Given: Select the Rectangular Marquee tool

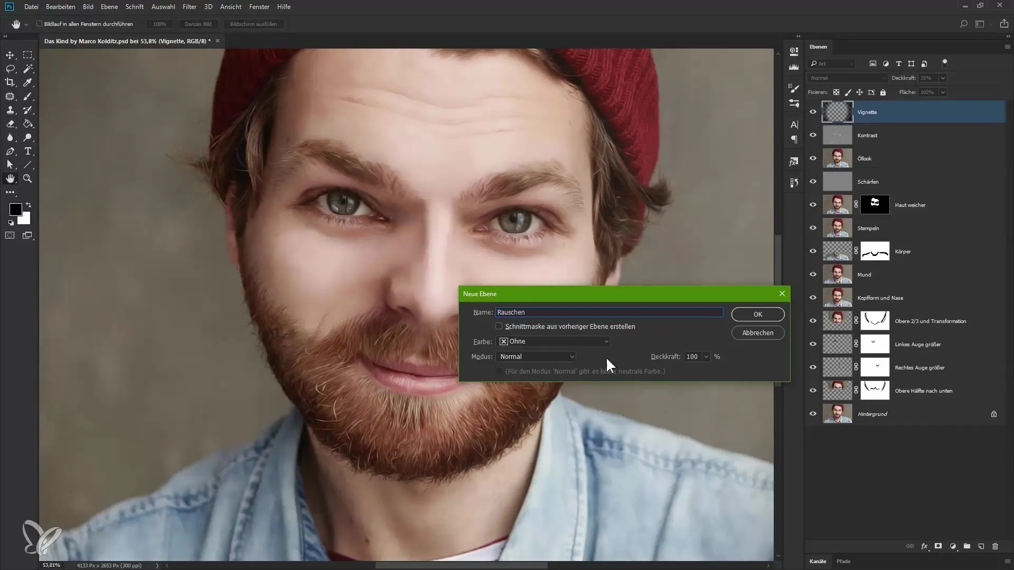Looking at the screenshot, I should point(27,55).
